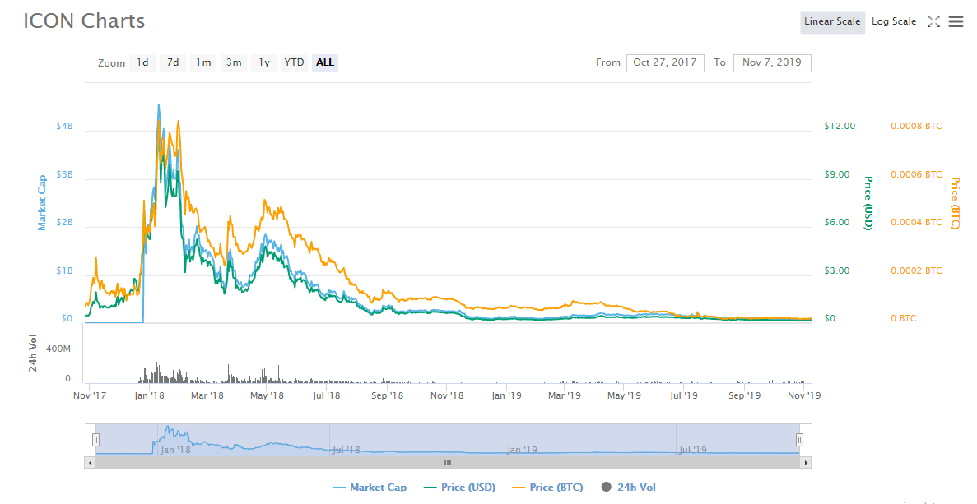Set zoom range to 1y
Image resolution: width=977 pixels, height=504 pixels.
pyautogui.click(x=264, y=62)
